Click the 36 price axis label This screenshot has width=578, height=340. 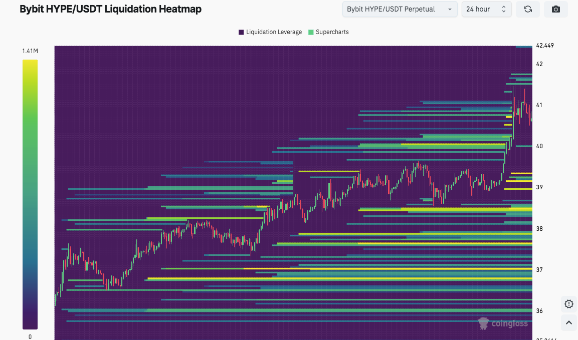[539, 311]
